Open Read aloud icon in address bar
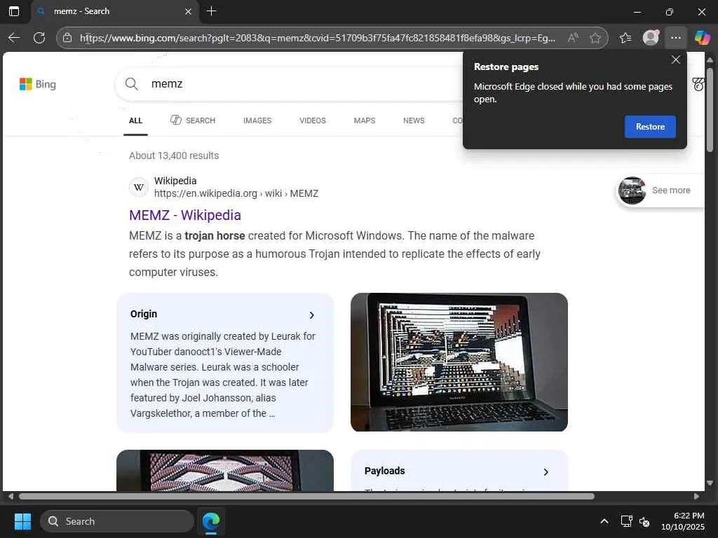Viewport: 718px width, 538px height. pos(572,38)
